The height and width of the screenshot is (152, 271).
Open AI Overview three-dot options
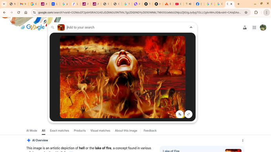tap(243, 141)
